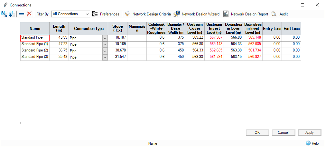Screen dimensions: 325x147
Task: Select the Upstream Cover Level column header
Action: (x=195, y=29)
